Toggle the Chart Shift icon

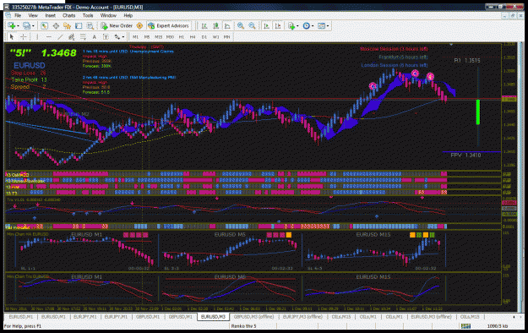click(278, 26)
